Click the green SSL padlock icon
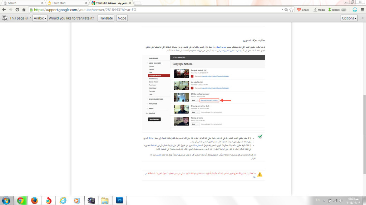 click(31, 10)
